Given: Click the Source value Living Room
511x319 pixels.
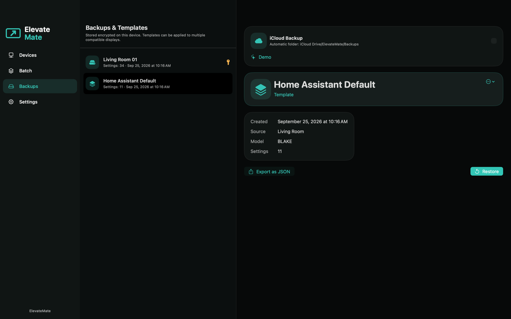Looking at the screenshot, I should click(291, 131).
